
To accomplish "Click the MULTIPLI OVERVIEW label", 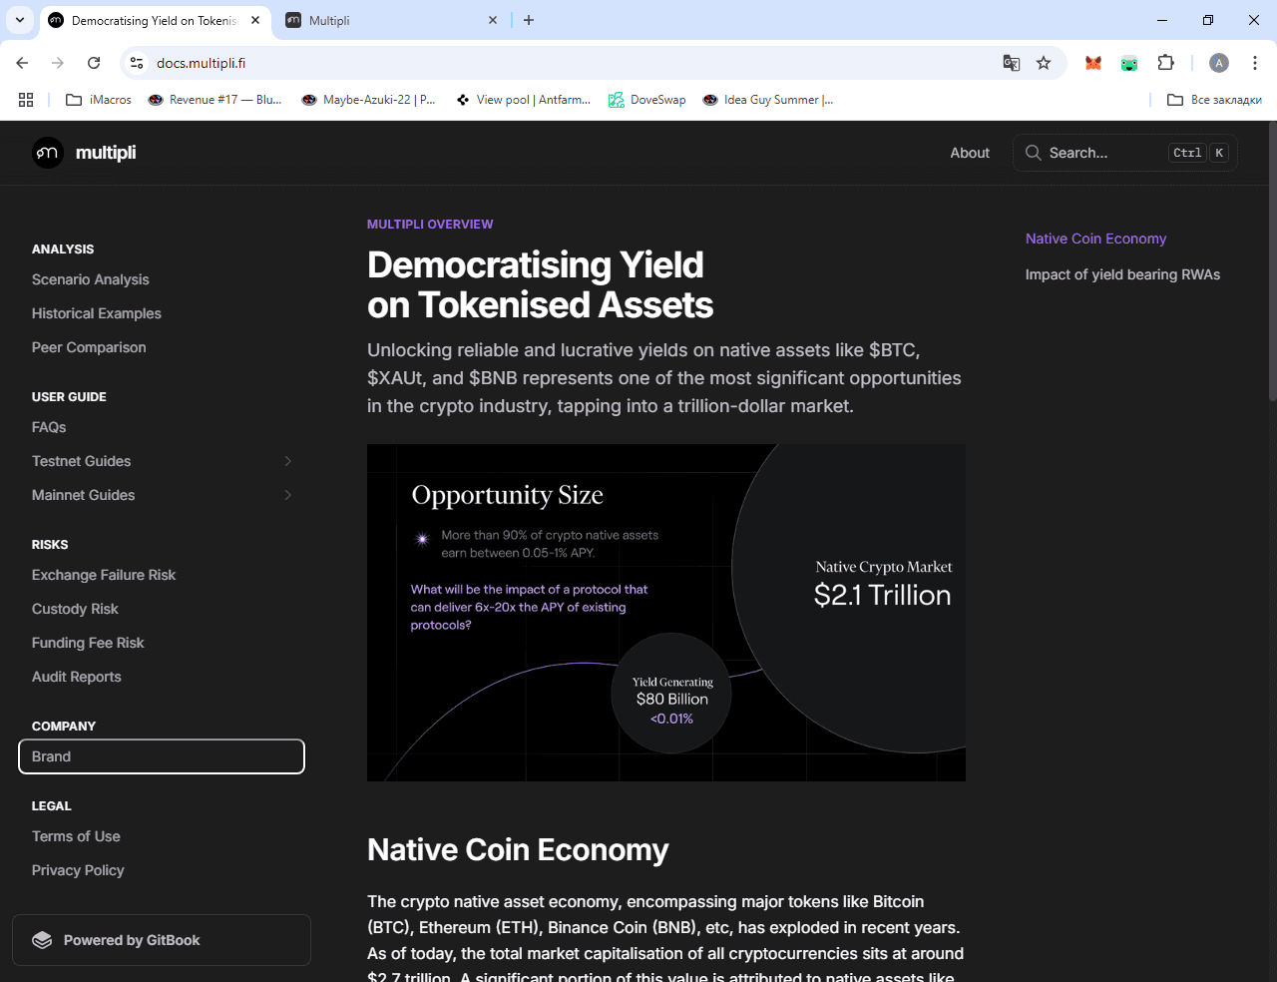I will point(430,225).
